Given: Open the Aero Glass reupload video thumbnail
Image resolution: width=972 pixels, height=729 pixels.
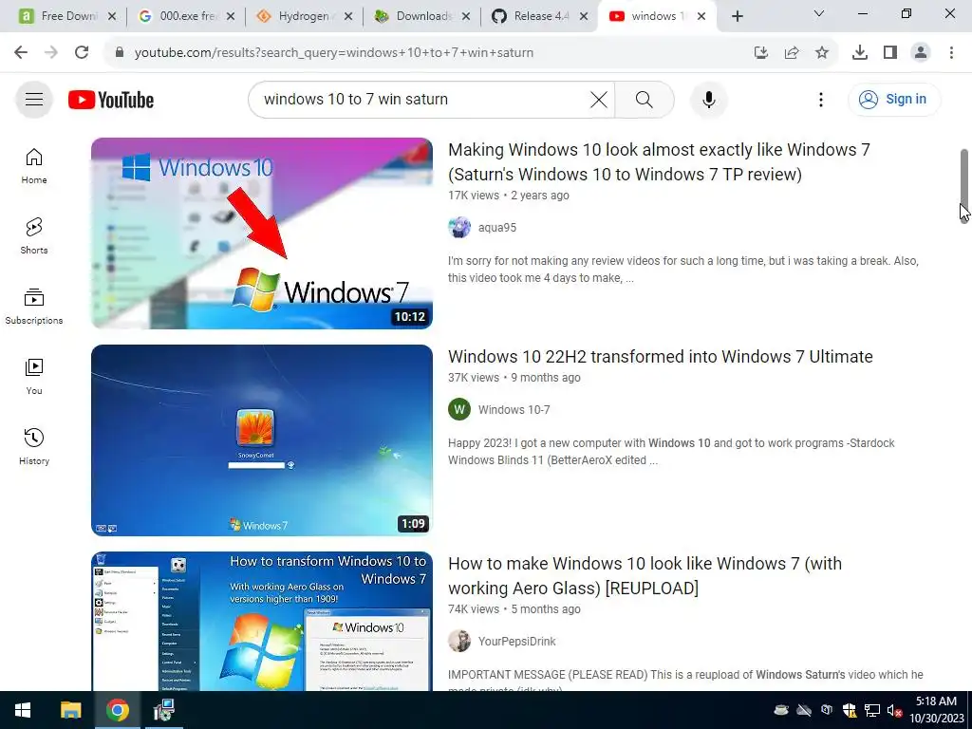Looking at the screenshot, I should pyautogui.click(x=262, y=621).
